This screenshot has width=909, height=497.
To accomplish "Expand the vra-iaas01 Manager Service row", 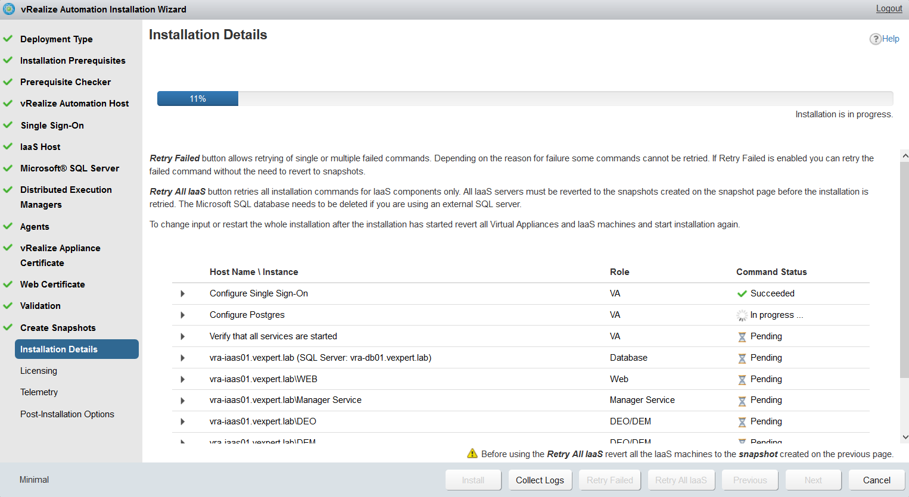I will (x=182, y=401).
